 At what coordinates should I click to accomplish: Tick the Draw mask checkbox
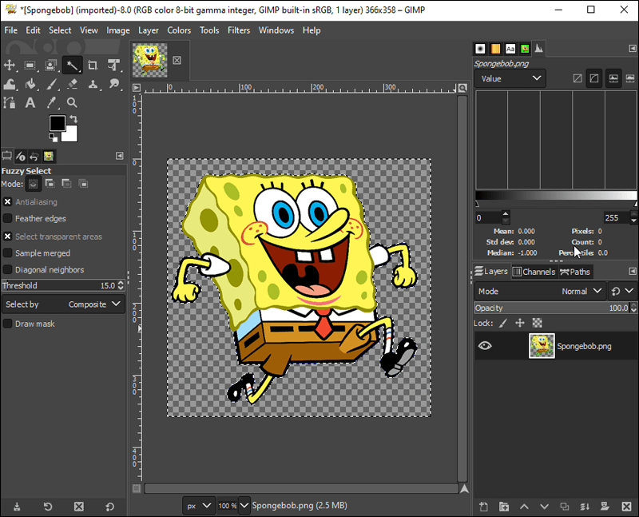coord(8,324)
